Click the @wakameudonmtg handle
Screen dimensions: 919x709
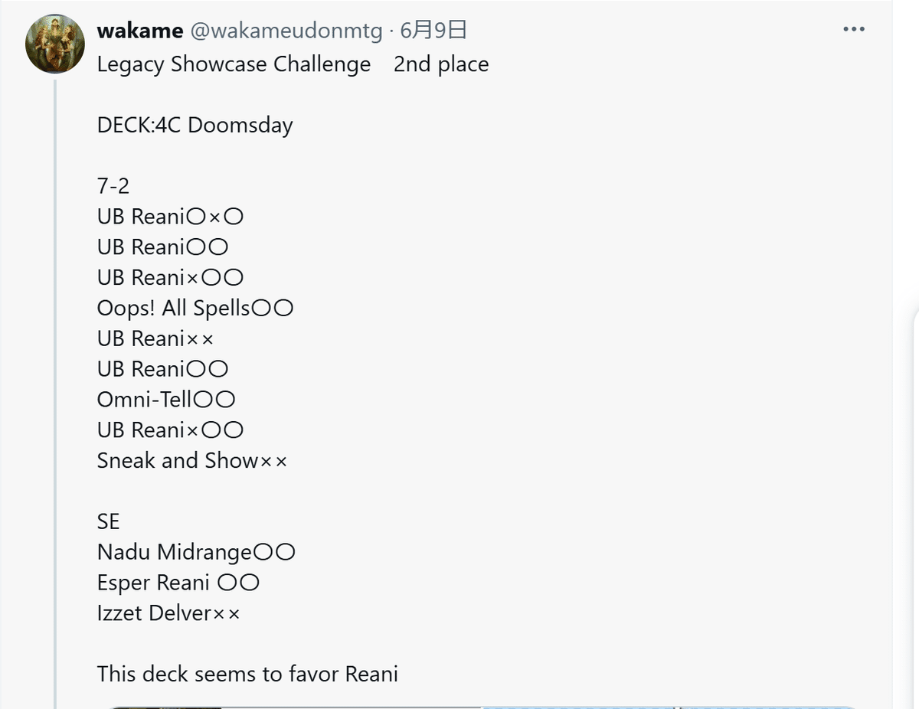286,31
